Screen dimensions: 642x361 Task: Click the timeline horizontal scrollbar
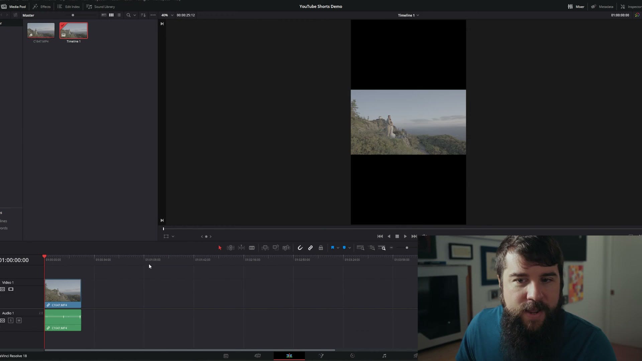click(x=190, y=350)
